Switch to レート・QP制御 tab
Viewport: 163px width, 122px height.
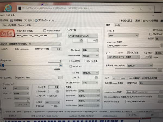point(9,25)
